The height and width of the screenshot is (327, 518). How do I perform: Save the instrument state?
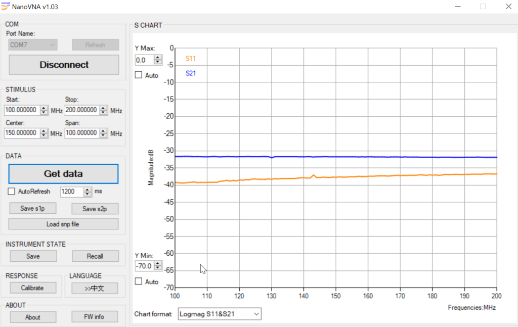click(x=33, y=256)
